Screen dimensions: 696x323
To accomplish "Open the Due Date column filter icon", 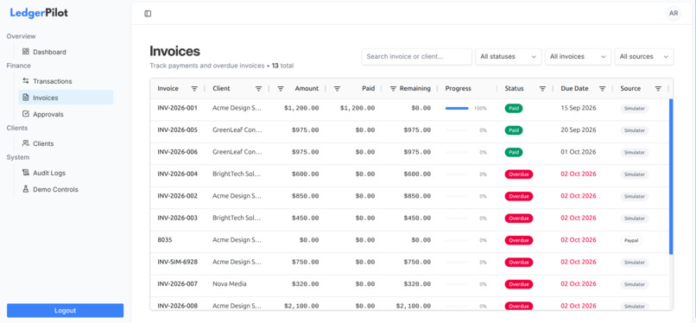I will point(603,89).
